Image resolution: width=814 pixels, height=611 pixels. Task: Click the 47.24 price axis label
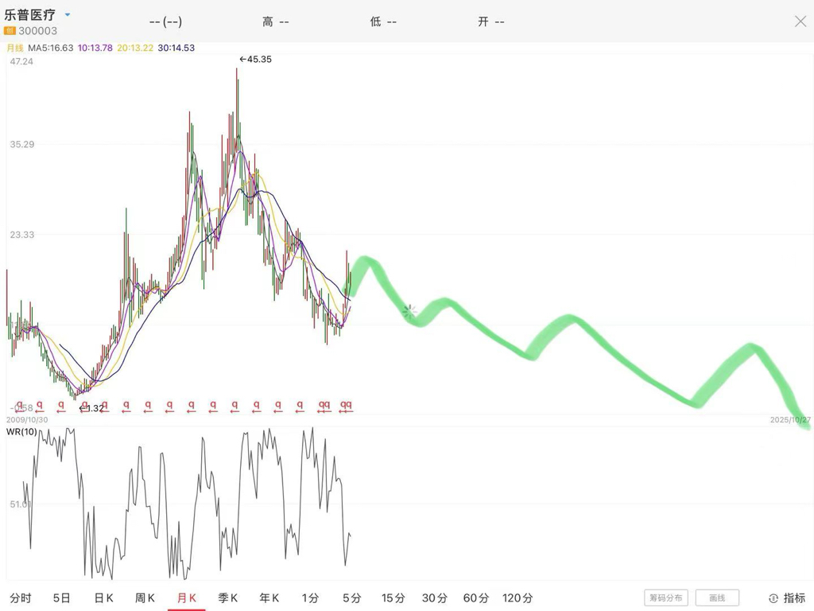click(21, 61)
